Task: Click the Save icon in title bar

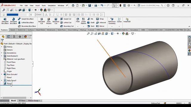Action: coord(90,5)
